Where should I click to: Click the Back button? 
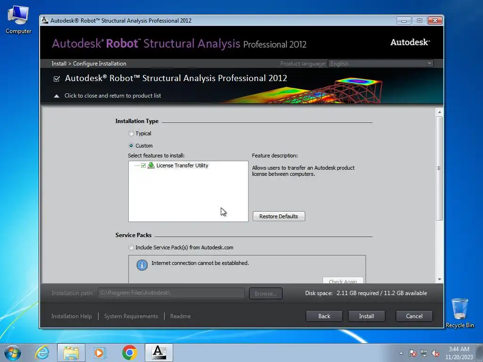pos(324,316)
